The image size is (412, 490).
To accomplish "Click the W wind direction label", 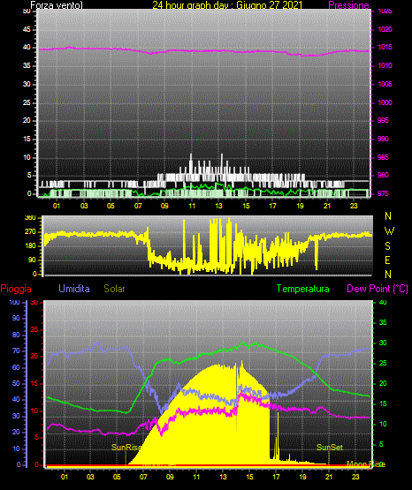I will 389,231.
